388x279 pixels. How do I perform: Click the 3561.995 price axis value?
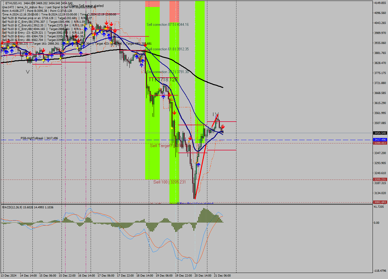point(380,113)
